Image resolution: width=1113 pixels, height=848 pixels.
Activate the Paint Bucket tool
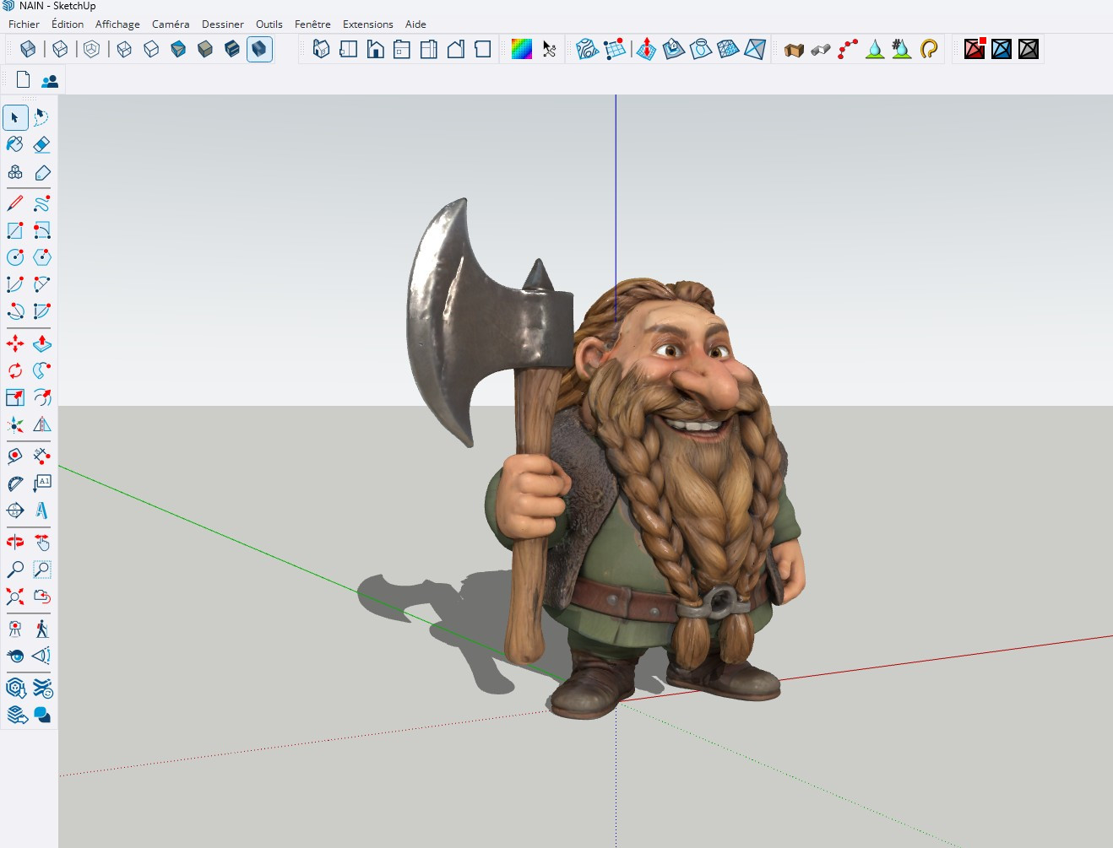[15, 145]
